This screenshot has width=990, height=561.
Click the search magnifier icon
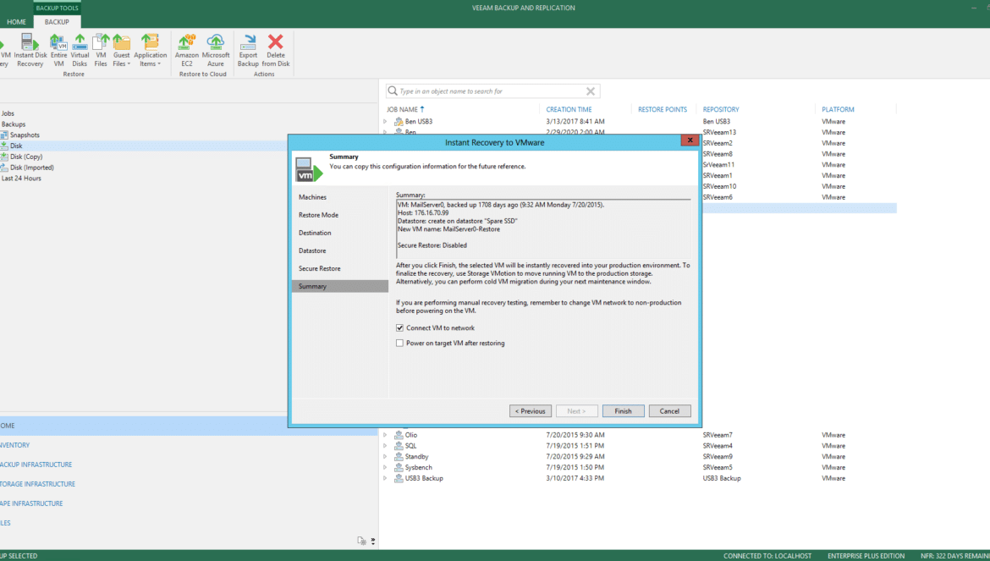(393, 91)
